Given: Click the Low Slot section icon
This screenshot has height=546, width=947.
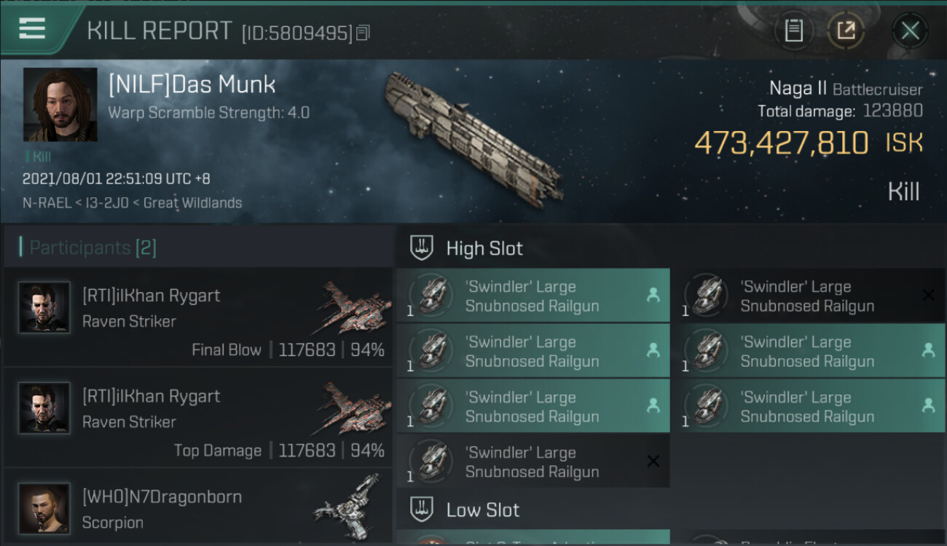Looking at the screenshot, I should (x=423, y=509).
